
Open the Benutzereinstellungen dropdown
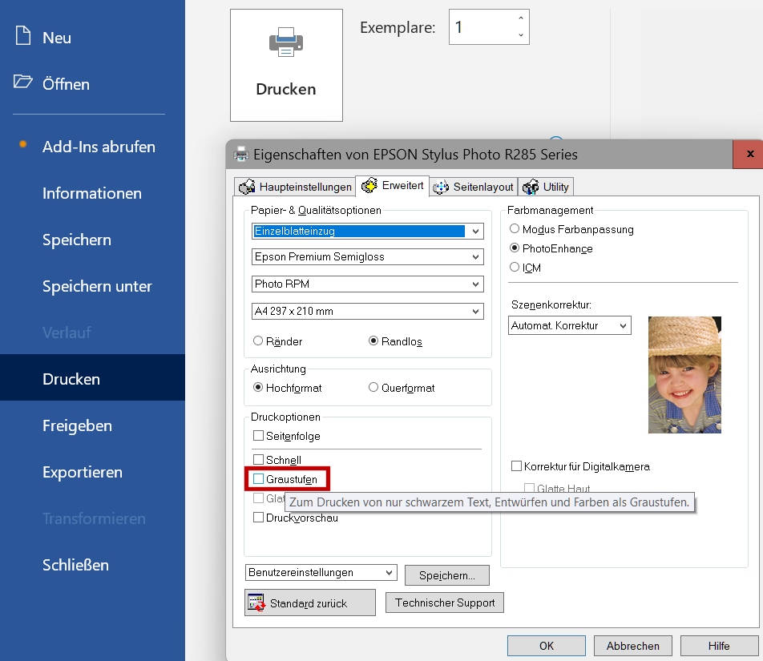[x=321, y=573]
